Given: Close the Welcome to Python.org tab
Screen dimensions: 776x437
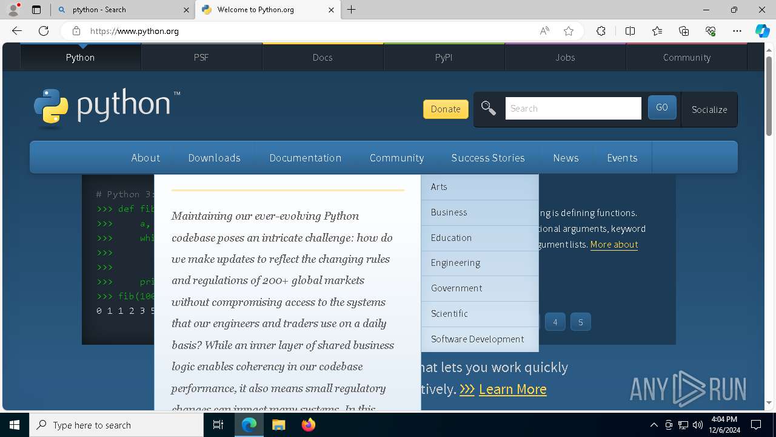Looking at the screenshot, I should pos(331,10).
